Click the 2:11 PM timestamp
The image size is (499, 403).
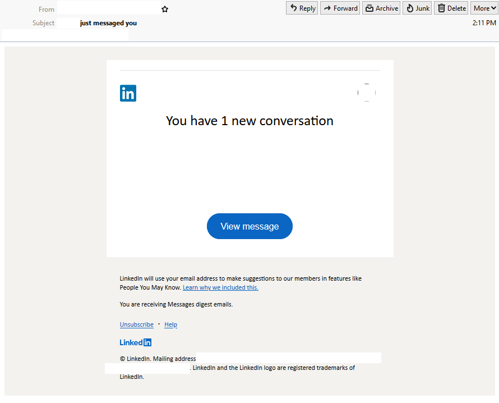coord(483,23)
